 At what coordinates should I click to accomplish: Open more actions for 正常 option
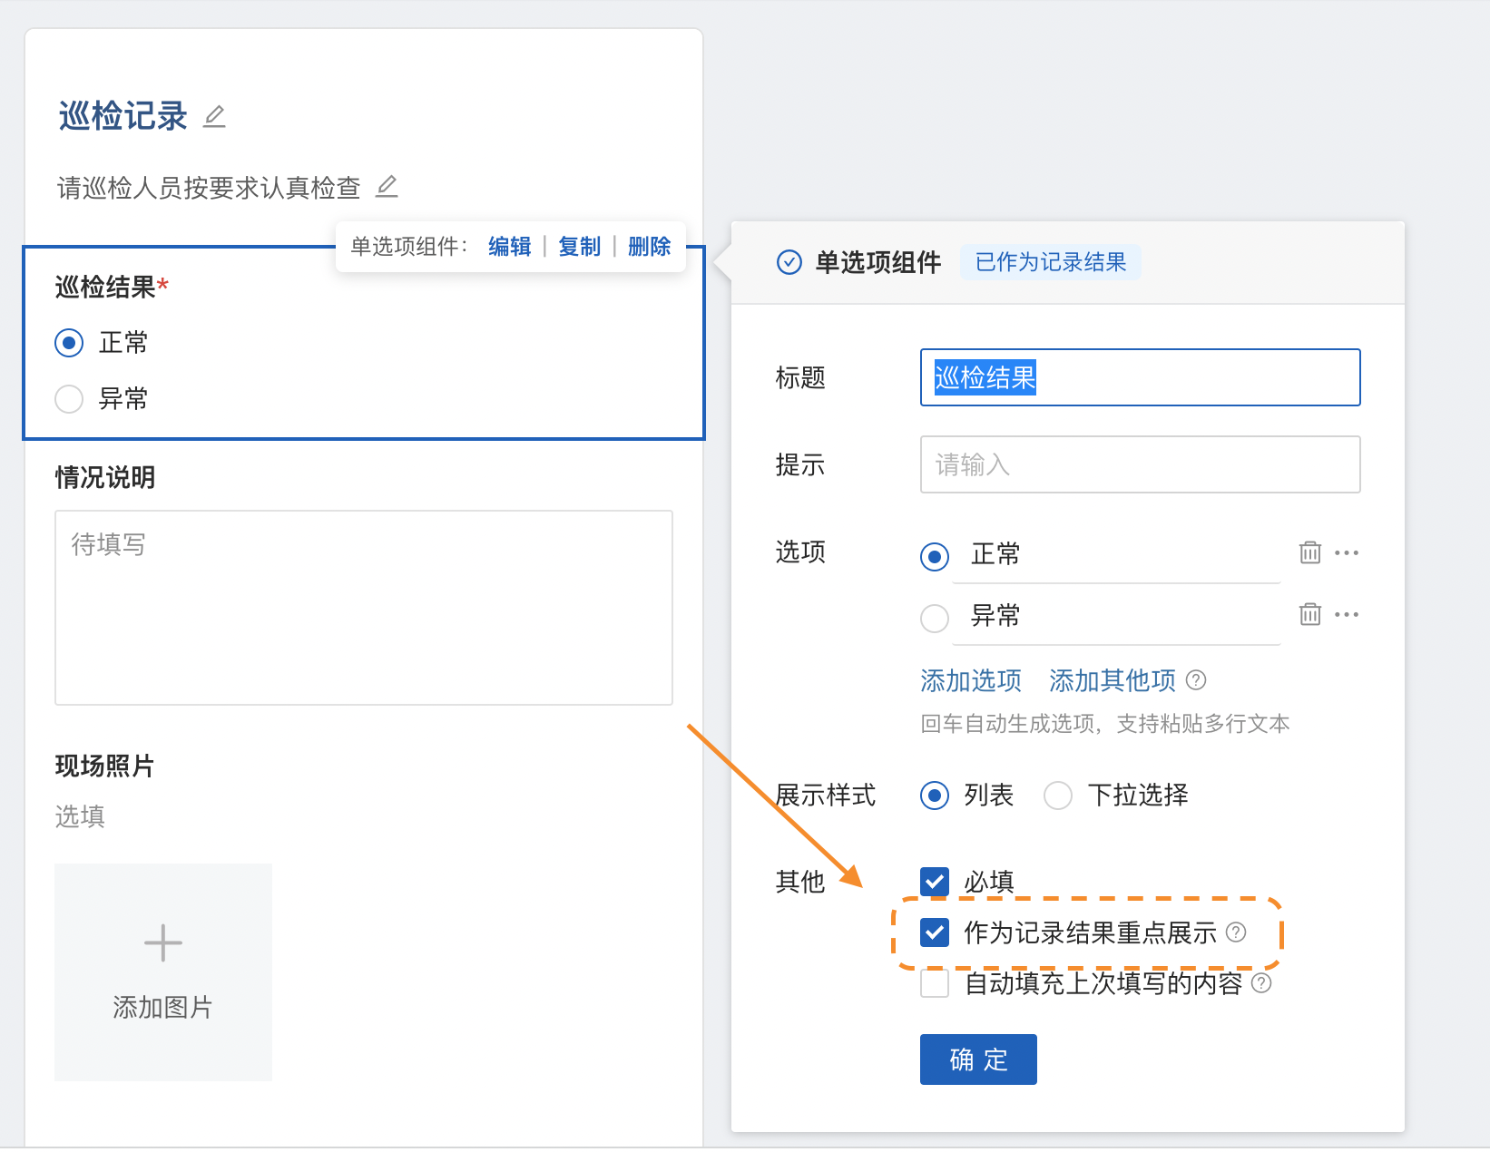(x=1347, y=552)
